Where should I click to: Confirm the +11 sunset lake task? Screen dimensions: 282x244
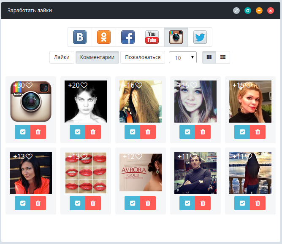coord(242,203)
